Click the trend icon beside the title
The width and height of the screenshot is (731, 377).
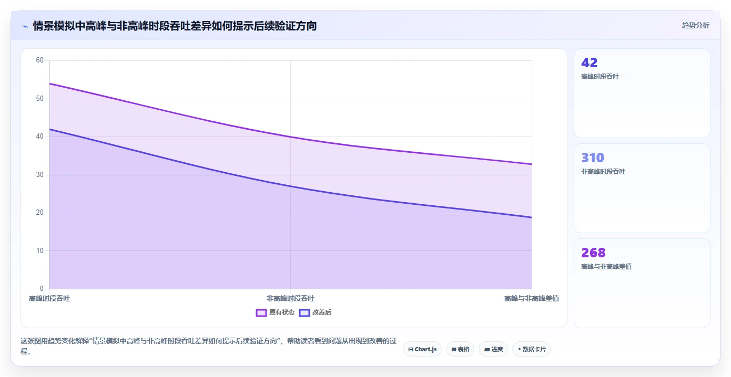click(x=25, y=26)
